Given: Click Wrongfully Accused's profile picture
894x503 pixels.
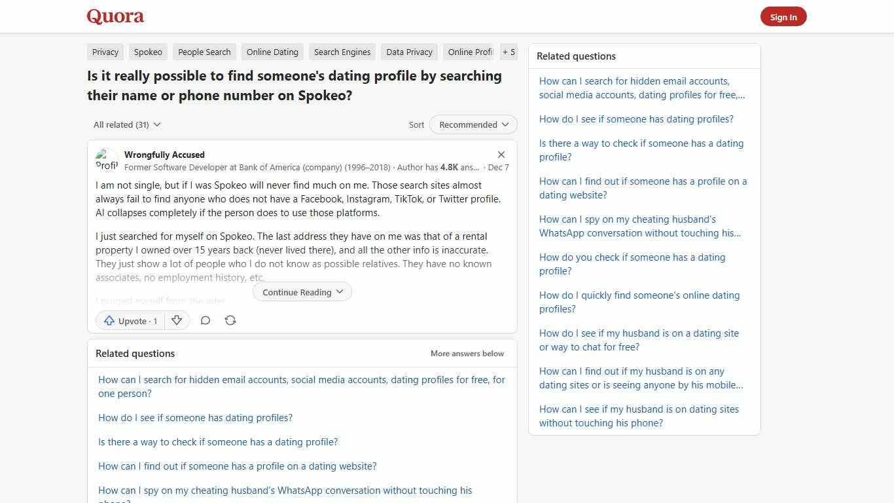Looking at the screenshot, I should [x=107, y=160].
